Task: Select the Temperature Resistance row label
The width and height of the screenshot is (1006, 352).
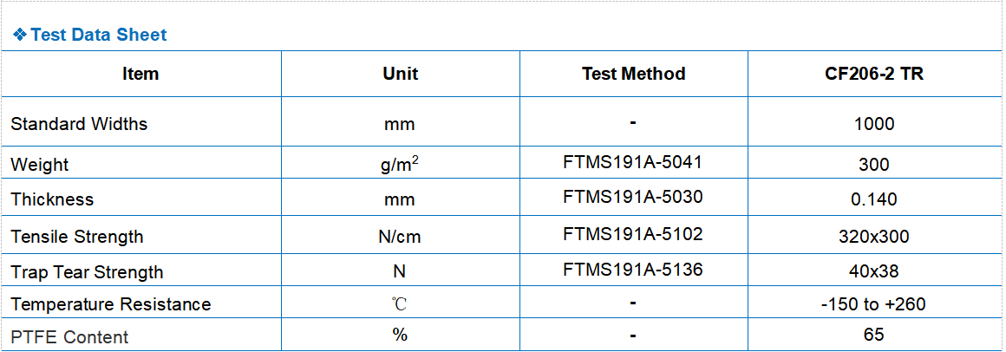Action: coord(111,304)
